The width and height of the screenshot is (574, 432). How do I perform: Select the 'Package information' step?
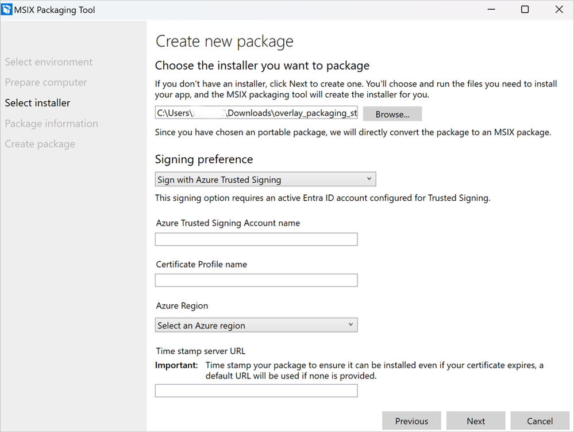coord(51,124)
